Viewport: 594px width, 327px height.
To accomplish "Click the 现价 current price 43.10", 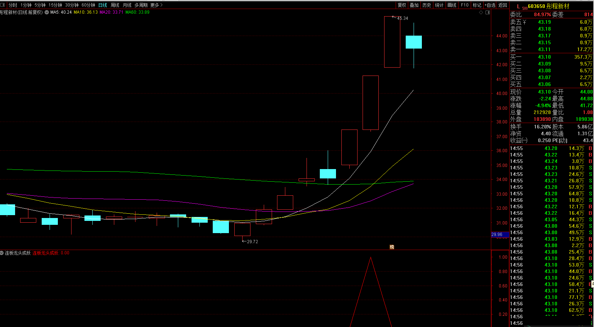I will pyautogui.click(x=544, y=92).
